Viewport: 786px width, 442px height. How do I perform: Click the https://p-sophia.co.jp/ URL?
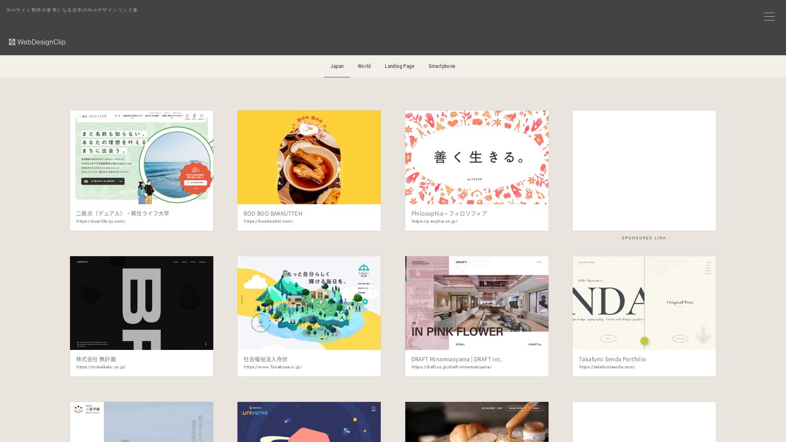pos(435,221)
